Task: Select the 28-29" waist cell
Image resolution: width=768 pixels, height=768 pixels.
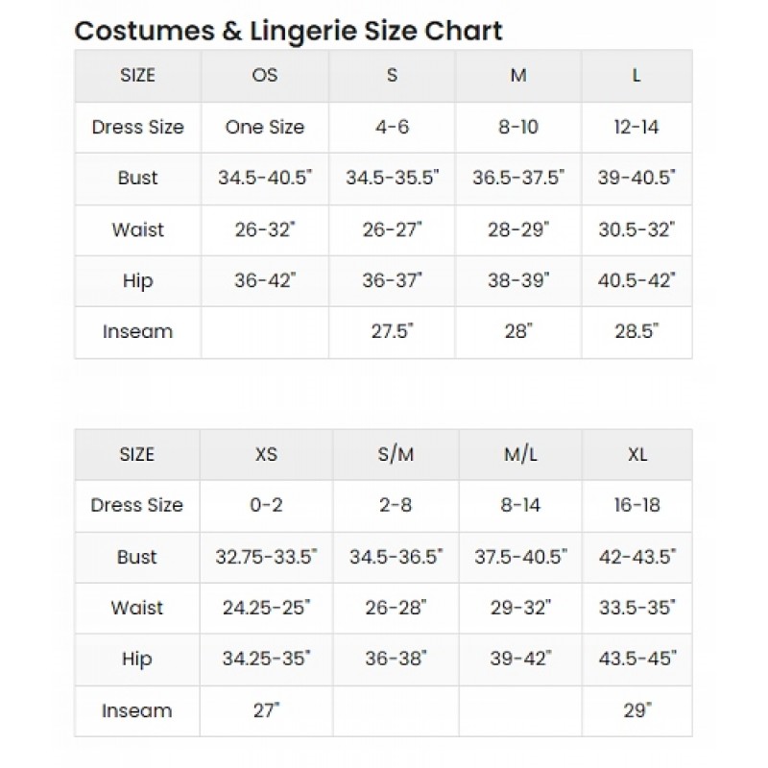Action: (x=518, y=229)
